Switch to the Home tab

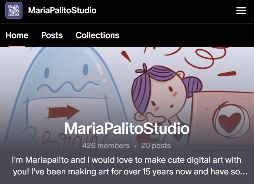(17, 35)
